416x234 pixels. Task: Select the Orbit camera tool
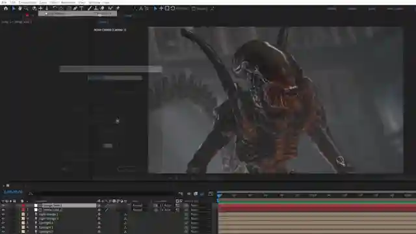point(34,8)
